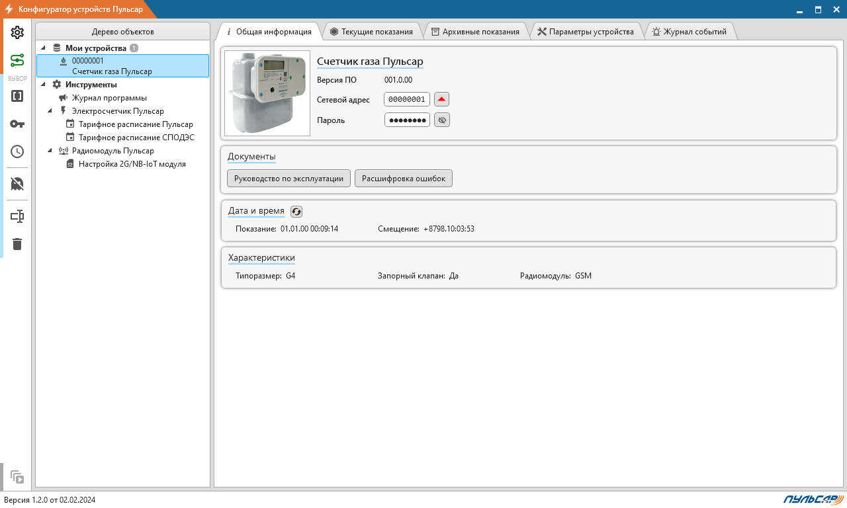The height and width of the screenshot is (508, 847).
Task: Click the version text 001.0.00
Action: [398, 80]
